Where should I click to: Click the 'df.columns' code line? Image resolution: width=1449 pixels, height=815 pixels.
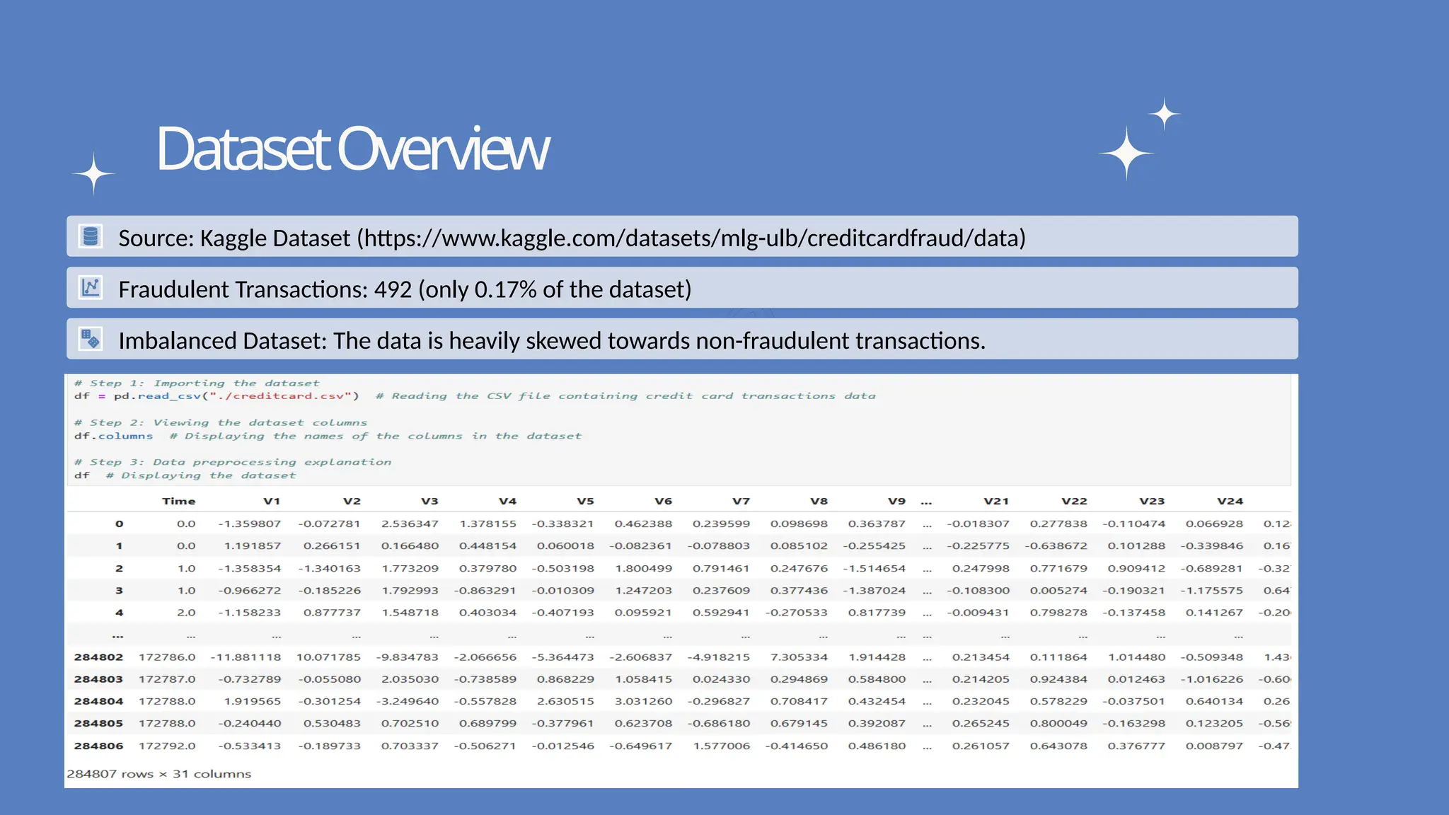[113, 436]
